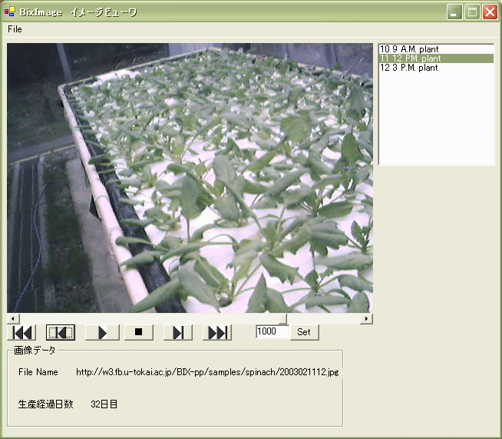Click the image scrollbar left arrow
The width and height of the screenshot is (502, 439).
click(12, 318)
